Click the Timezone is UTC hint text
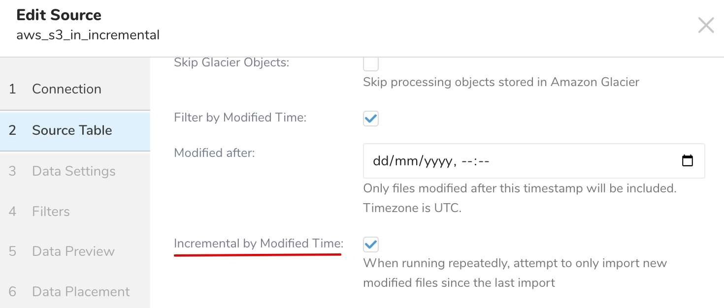This screenshot has height=308, width=724. point(412,208)
